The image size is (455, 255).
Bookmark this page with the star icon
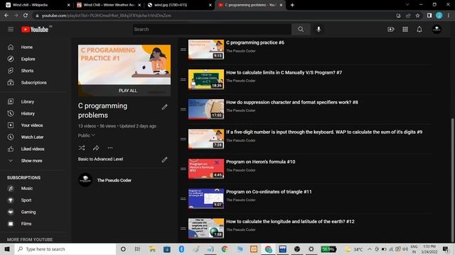point(417,16)
